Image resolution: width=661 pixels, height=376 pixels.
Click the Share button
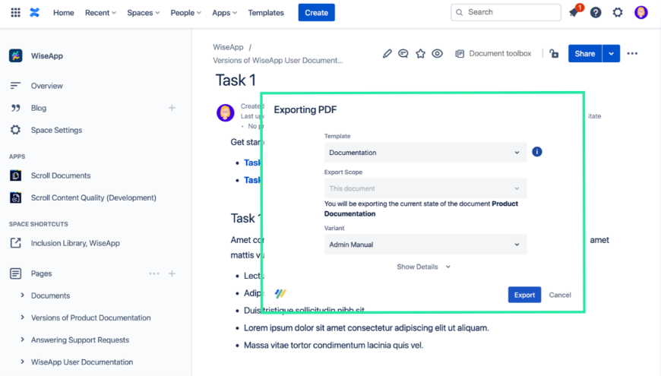585,53
